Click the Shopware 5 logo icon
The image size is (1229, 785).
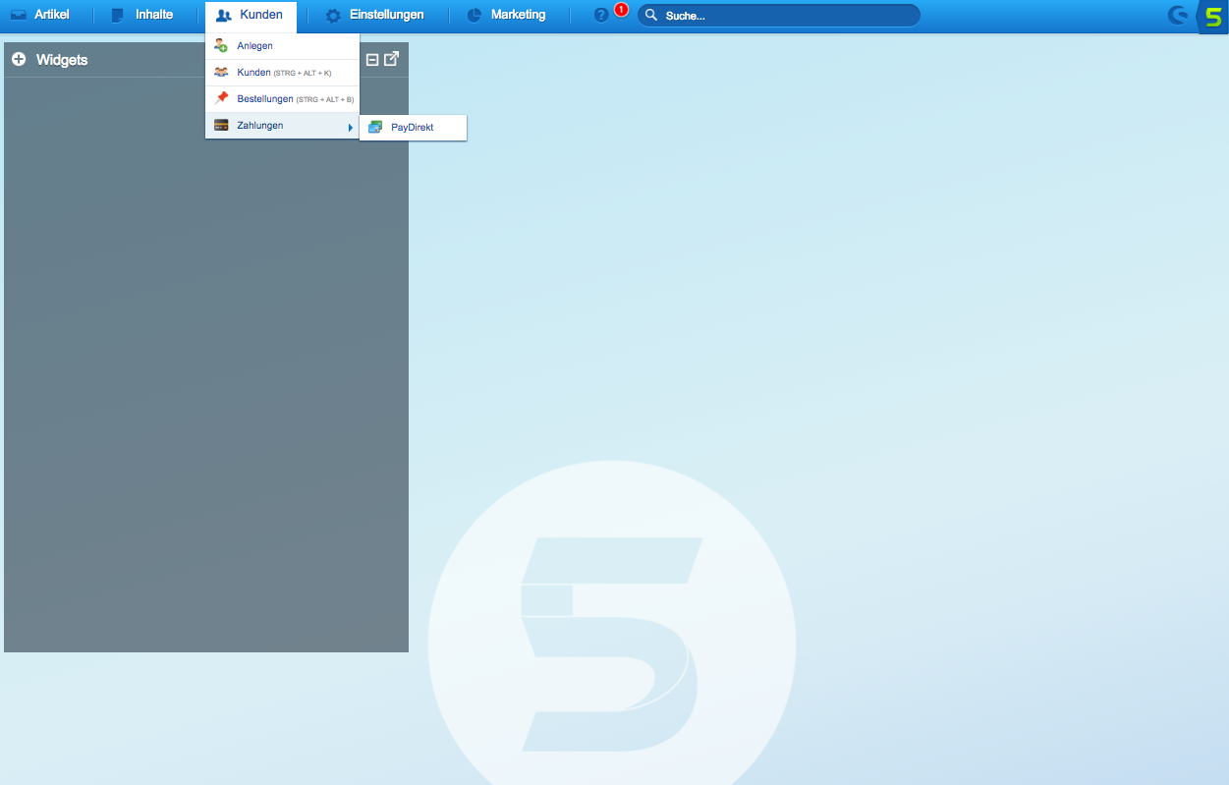(1213, 17)
